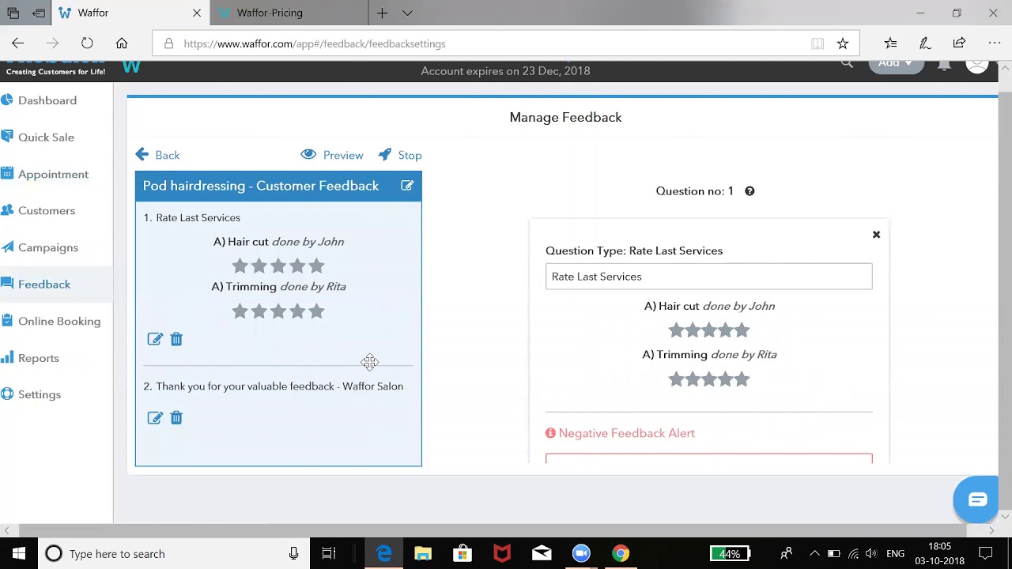Click the header search icon
Image resolution: width=1012 pixels, height=569 pixels.
(x=847, y=63)
